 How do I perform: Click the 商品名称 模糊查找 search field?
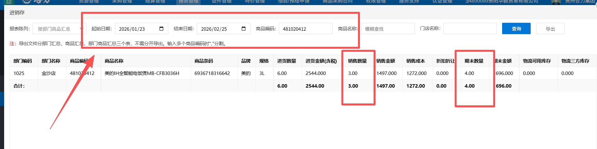click(388, 29)
